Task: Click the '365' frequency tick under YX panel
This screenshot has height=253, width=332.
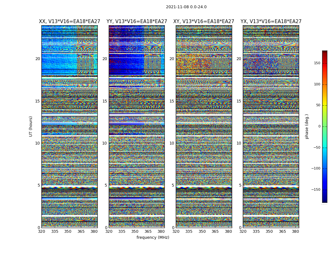Action: point(282,231)
